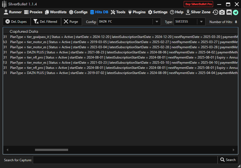Select DAZN PLUS row with startDate 2021-08-23
Image resolution: width=241 pixels, height=168 pixels.
(120, 52)
